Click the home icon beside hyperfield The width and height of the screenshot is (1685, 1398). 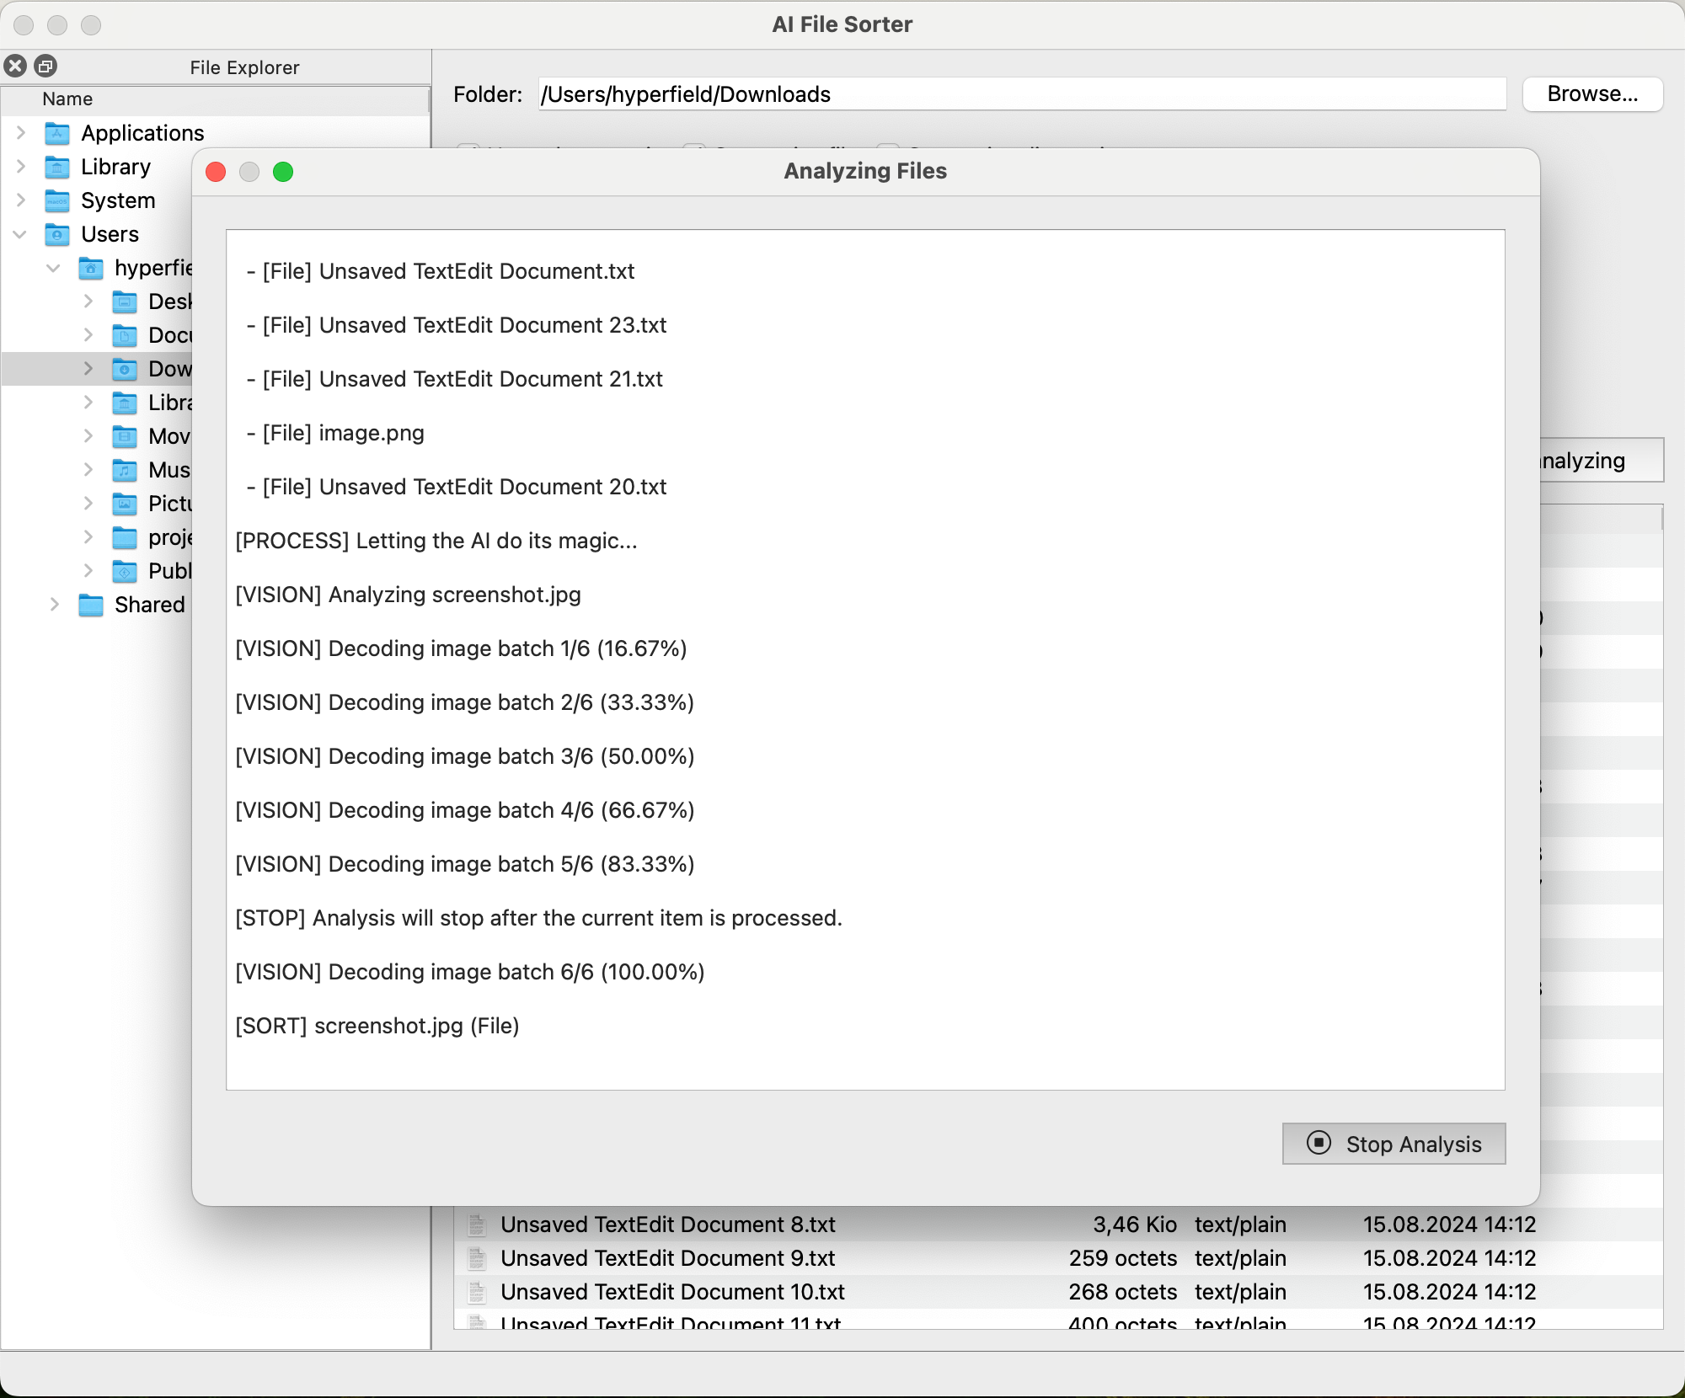click(90, 268)
